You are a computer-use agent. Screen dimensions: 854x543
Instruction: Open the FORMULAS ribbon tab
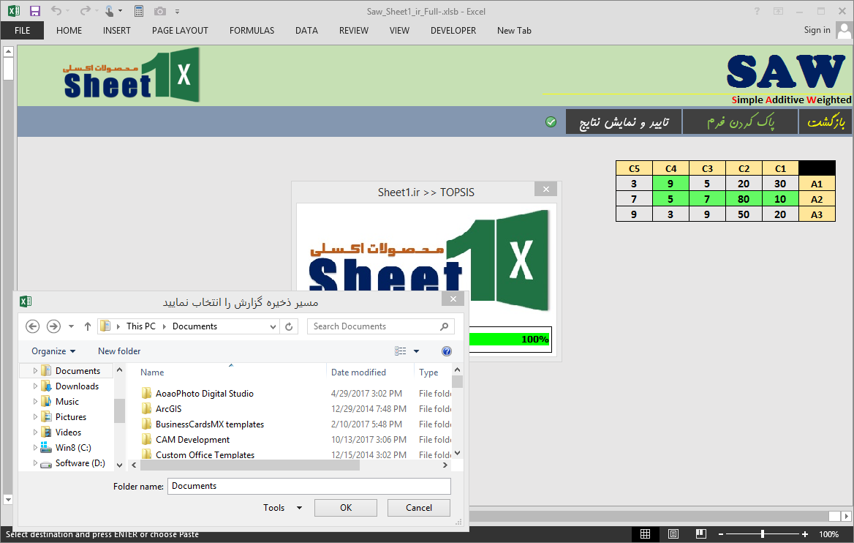[x=252, y=31]
